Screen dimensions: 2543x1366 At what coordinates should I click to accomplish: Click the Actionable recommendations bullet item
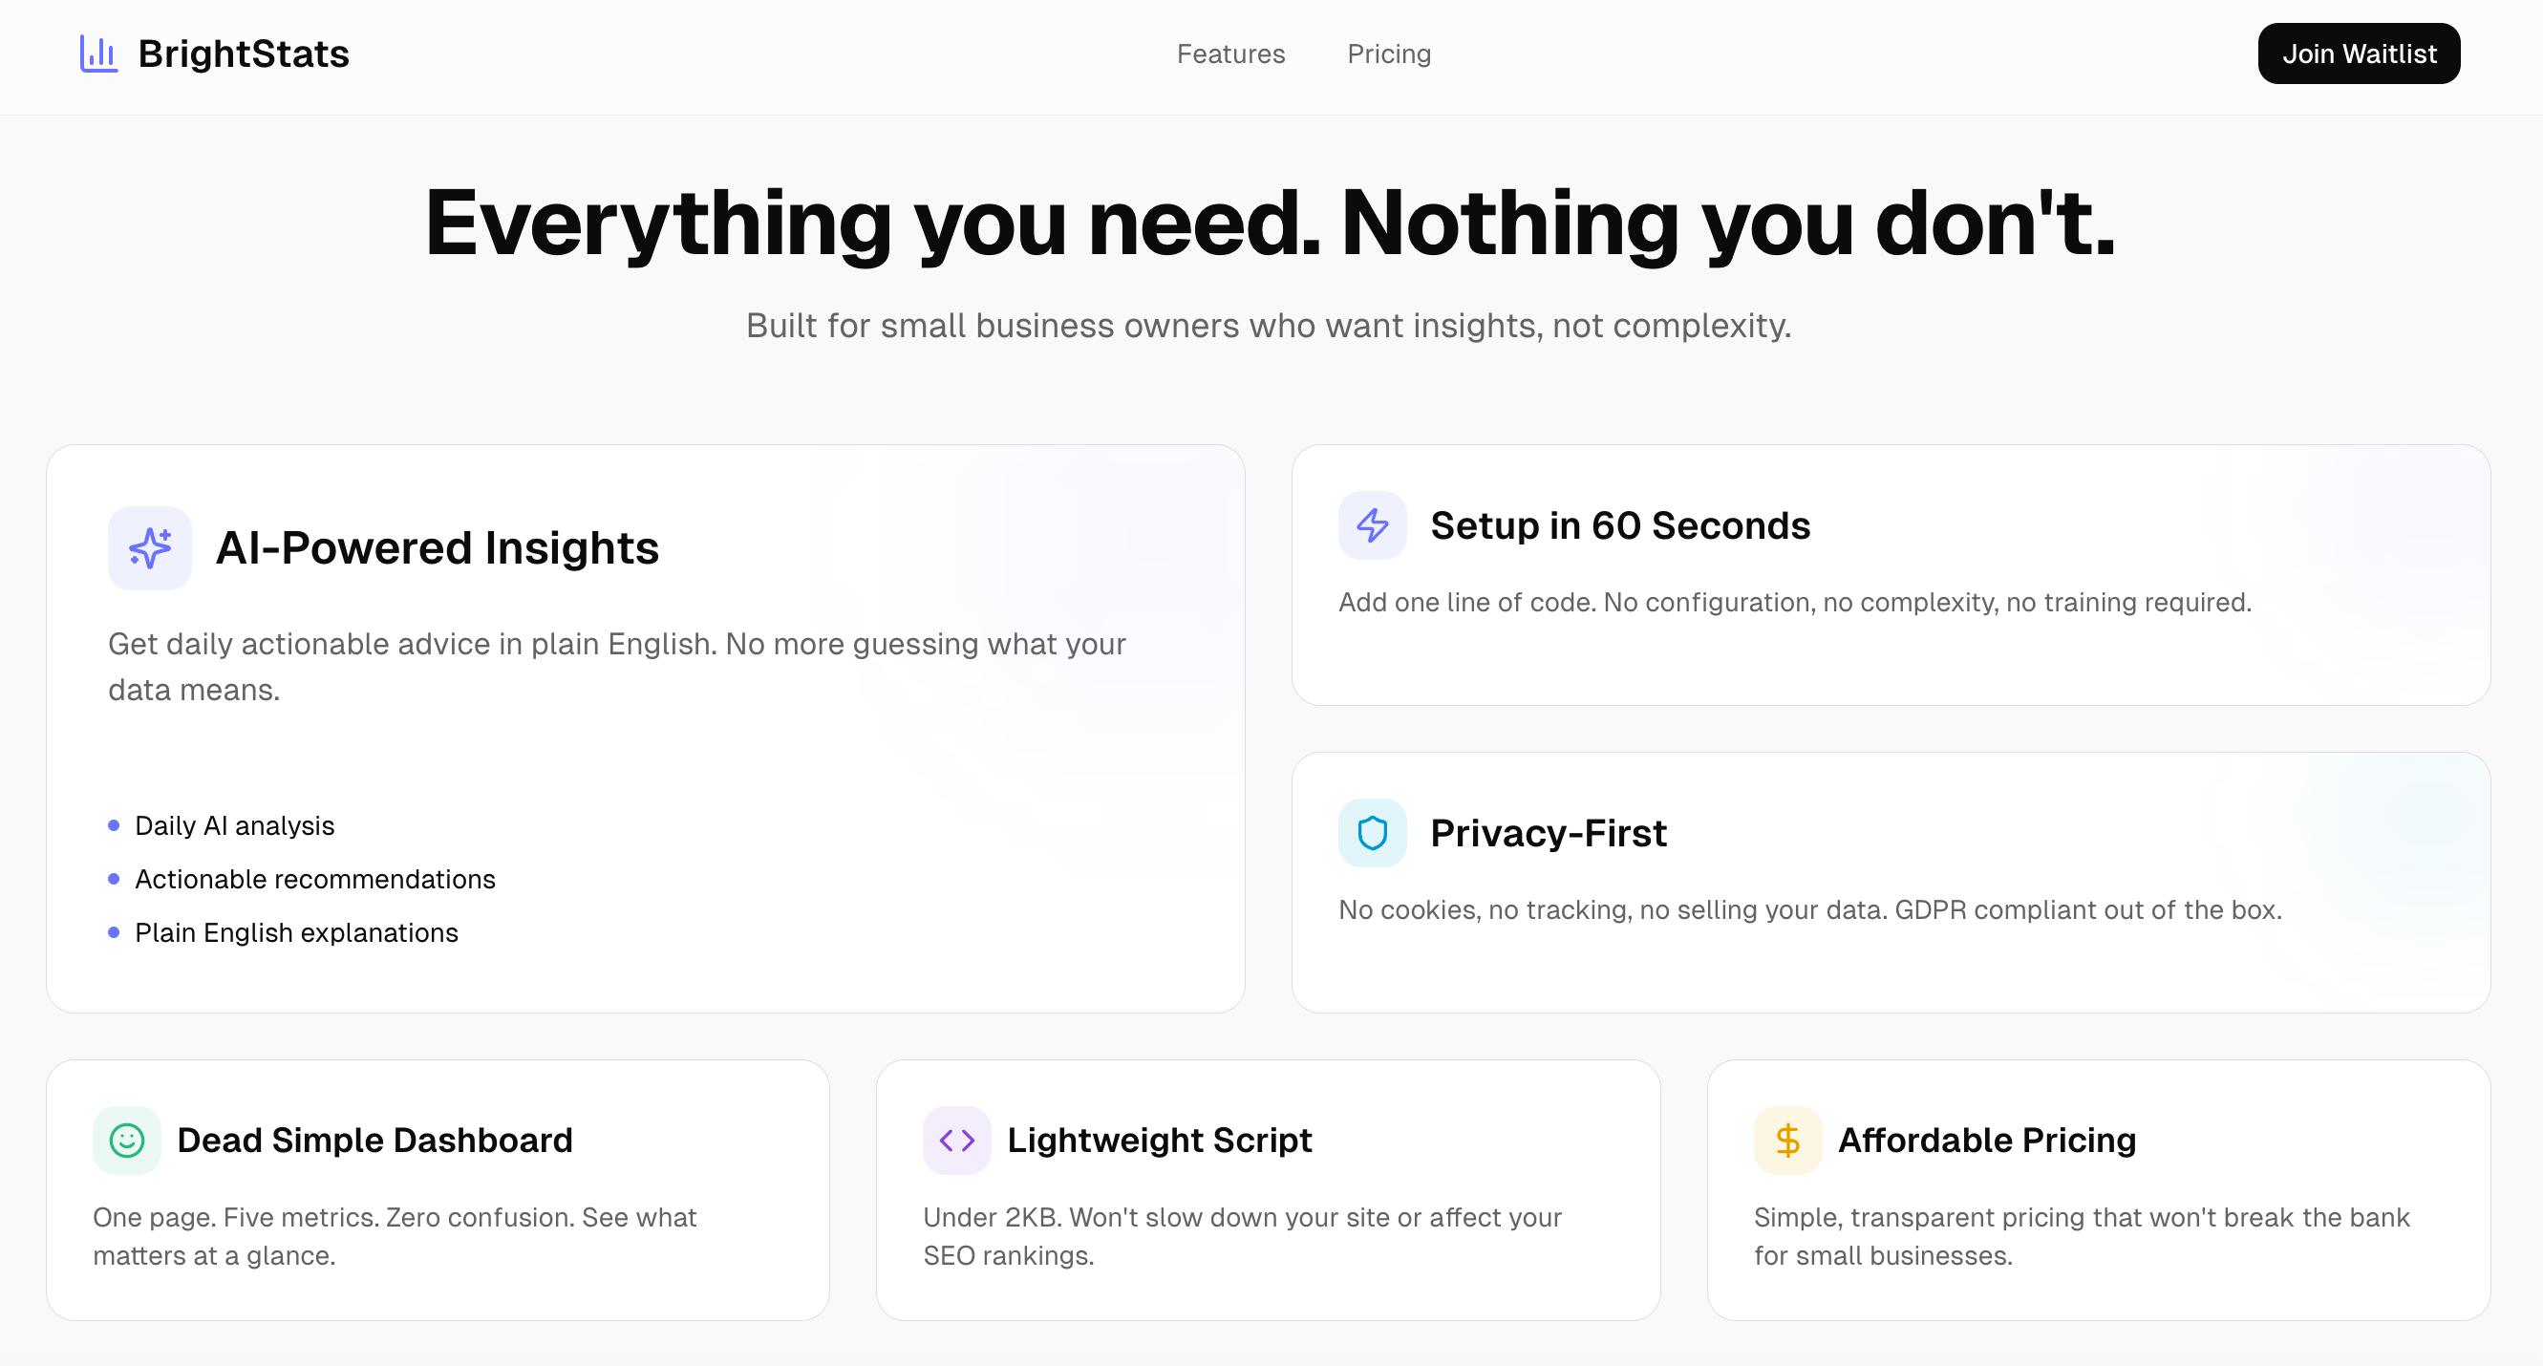[315, 879]
